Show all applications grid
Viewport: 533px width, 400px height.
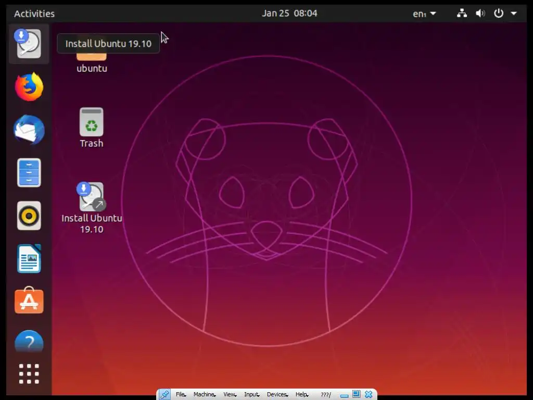(x=29, y=374)
